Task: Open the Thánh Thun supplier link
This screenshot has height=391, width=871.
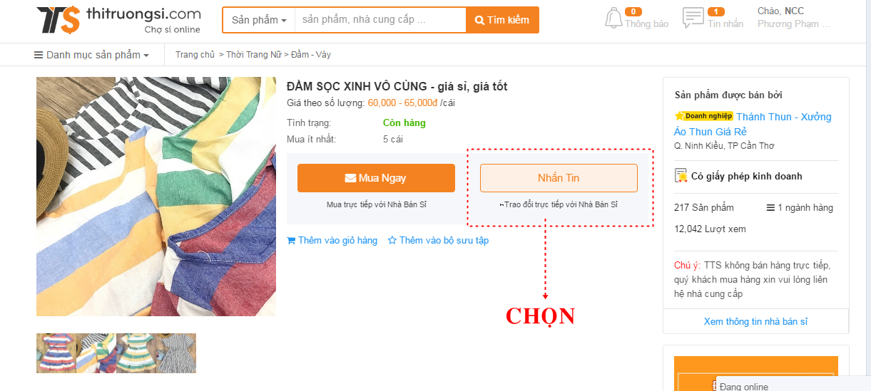Action: [753, 124]
